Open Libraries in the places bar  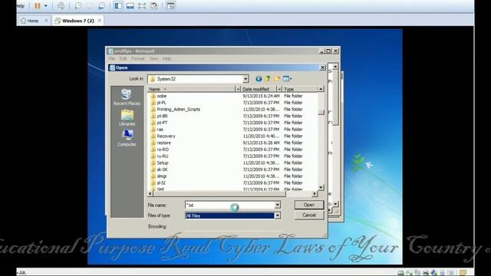(127, 117)
